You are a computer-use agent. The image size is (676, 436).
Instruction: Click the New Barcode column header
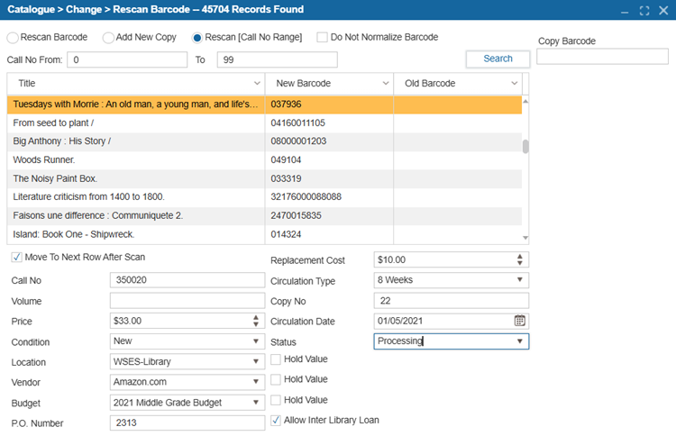[329, 84]
